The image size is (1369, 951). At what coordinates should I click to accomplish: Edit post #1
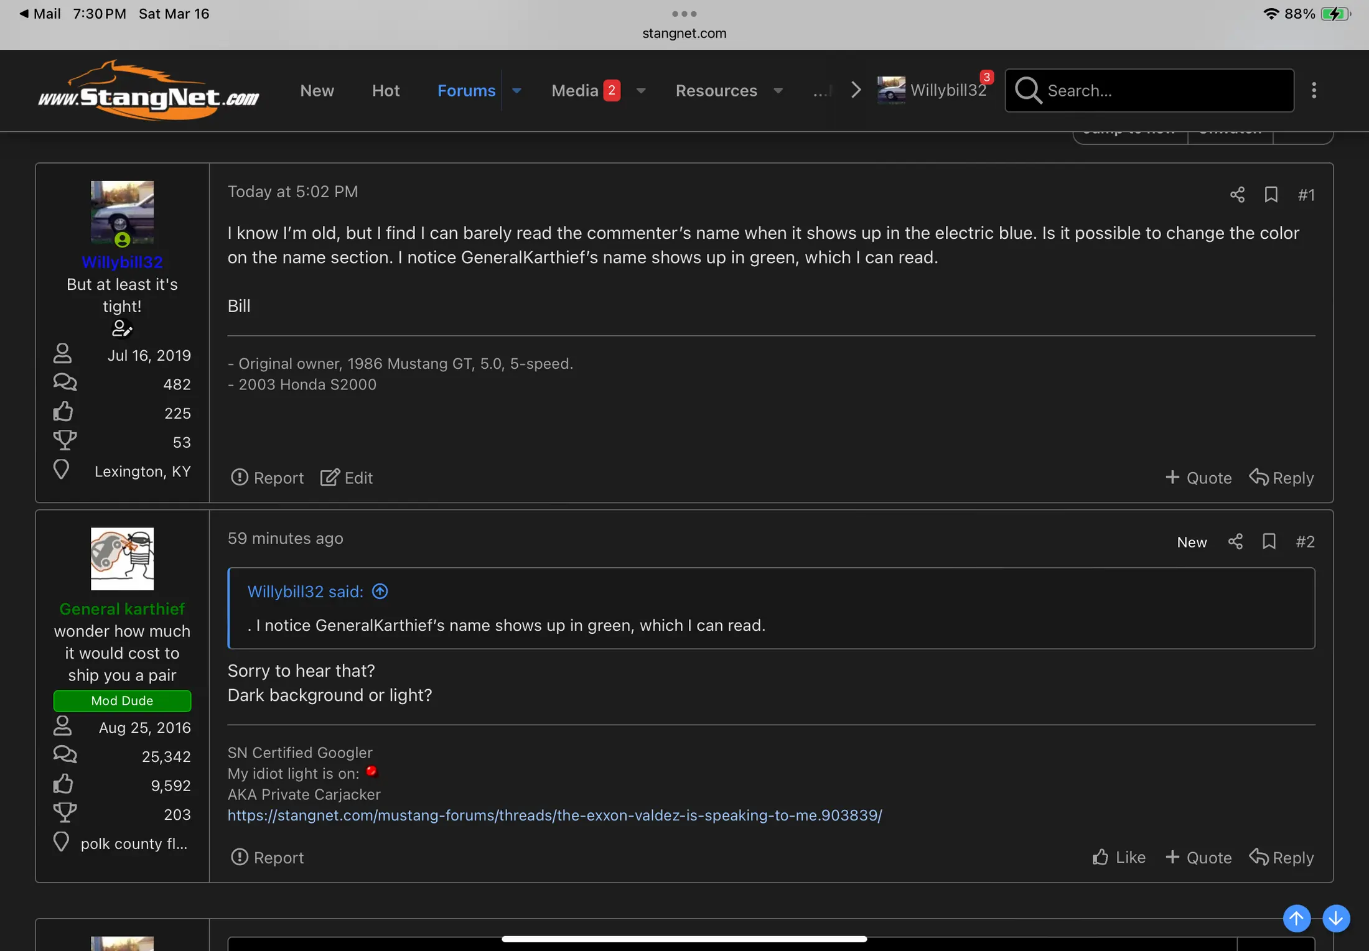pos(347,478)
